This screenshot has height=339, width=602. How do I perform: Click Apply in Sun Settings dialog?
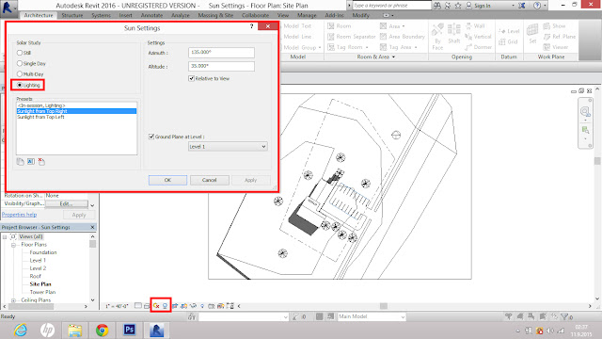251,180
